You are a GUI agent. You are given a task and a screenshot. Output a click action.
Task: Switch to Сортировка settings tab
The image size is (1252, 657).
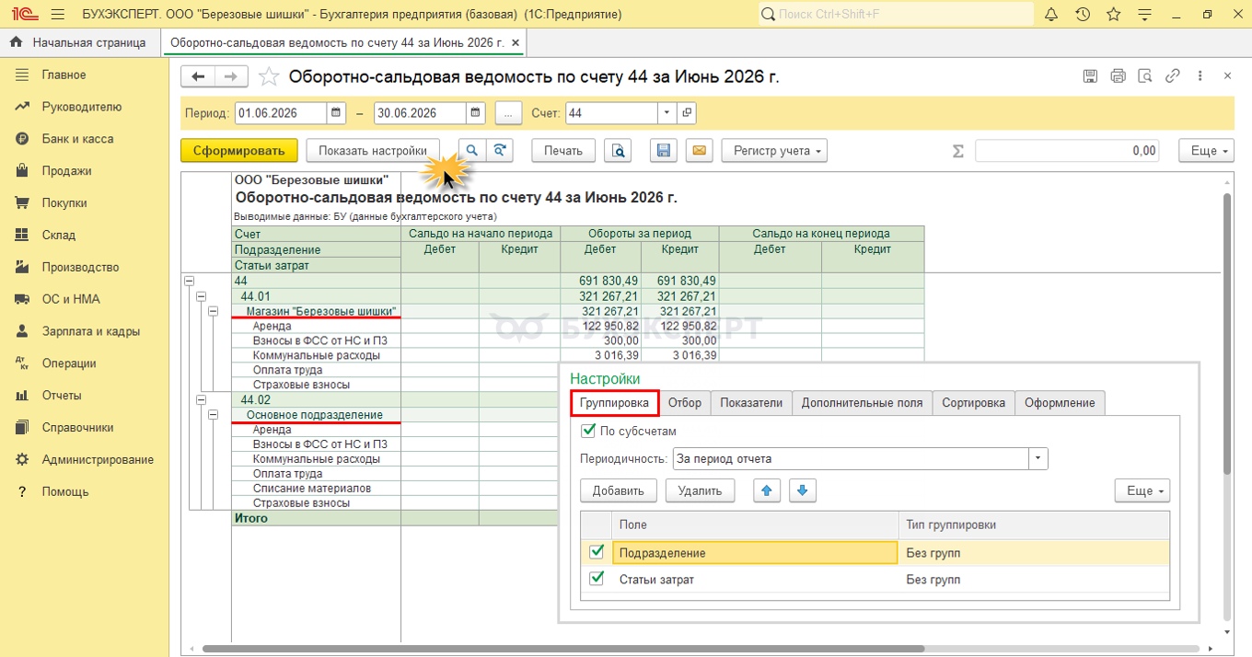(973, 403)
